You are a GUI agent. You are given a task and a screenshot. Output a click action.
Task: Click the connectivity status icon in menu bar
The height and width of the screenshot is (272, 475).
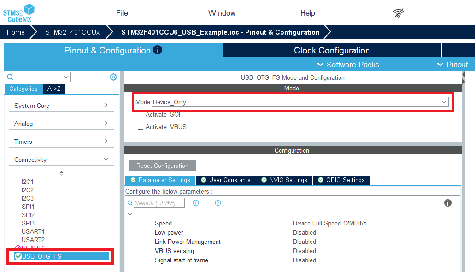[399, 13]
